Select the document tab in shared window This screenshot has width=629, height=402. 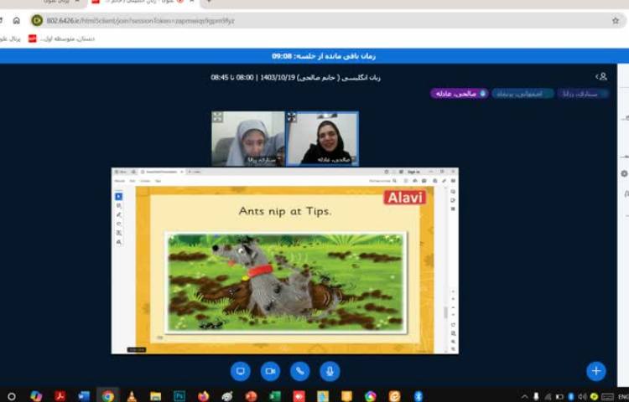(162, 172)
